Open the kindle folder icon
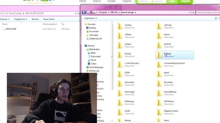Screen dimensions: 220x123 tap(120, 112)
